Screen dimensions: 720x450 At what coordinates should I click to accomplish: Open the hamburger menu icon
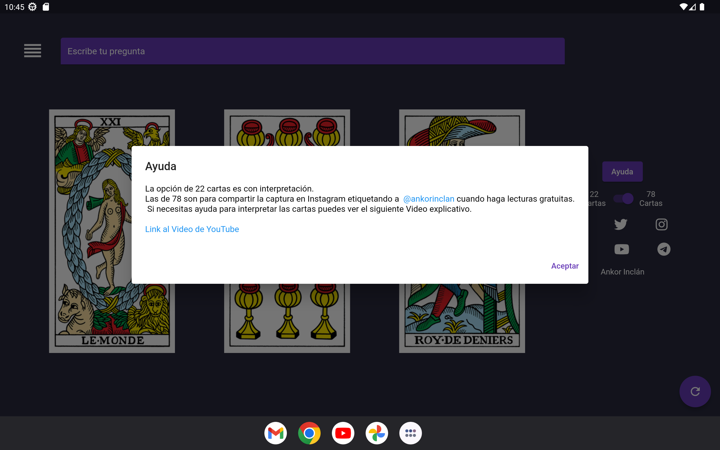click(x=32, y=51)
